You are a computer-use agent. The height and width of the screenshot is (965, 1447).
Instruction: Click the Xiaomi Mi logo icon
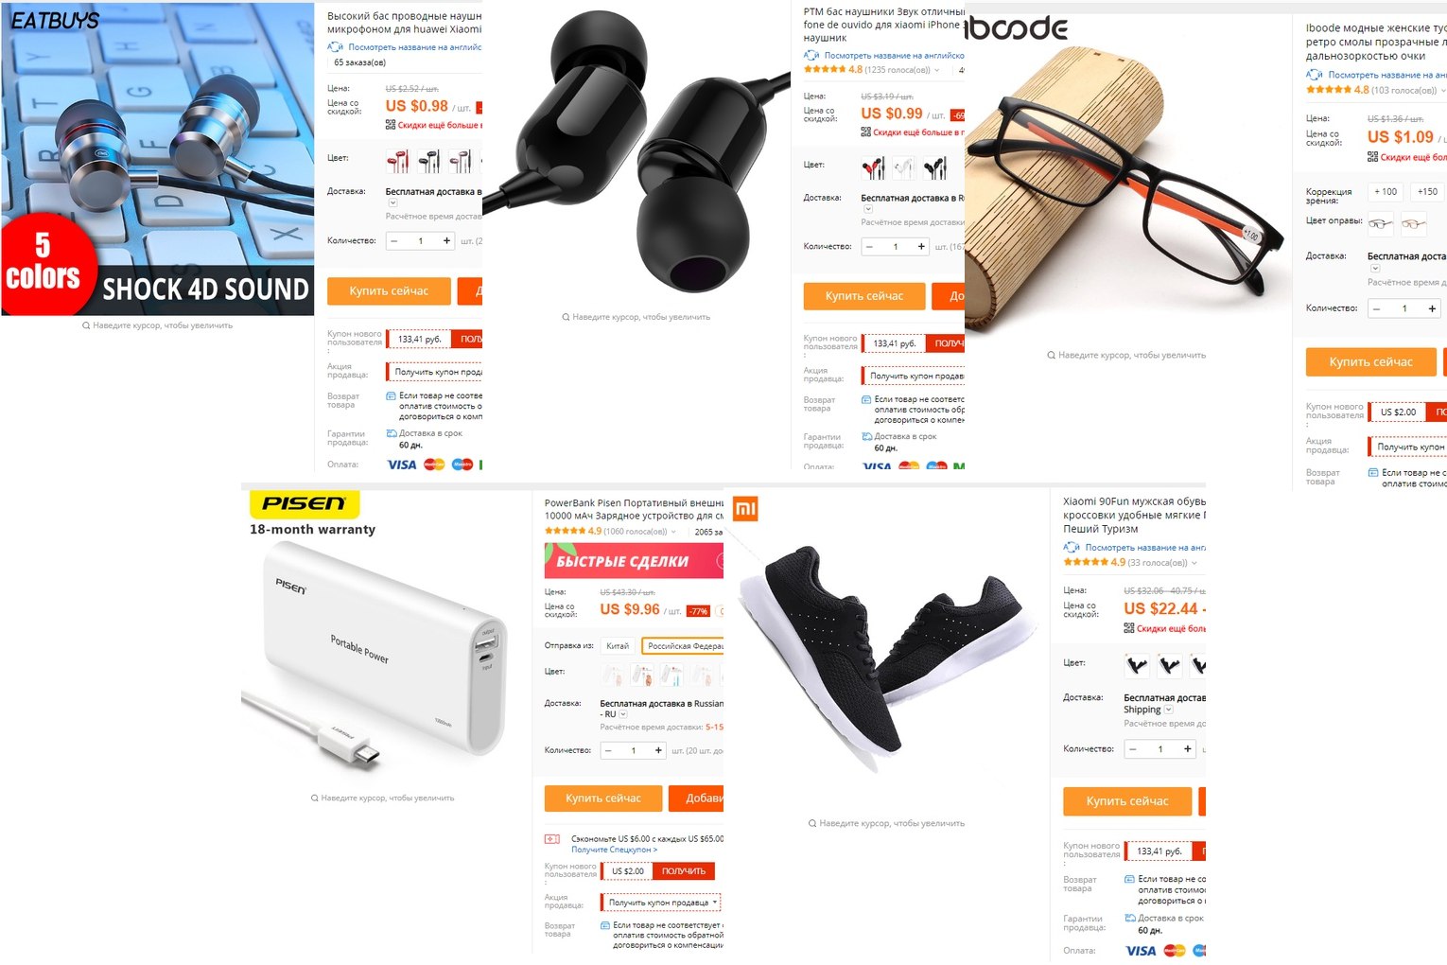(746, 510)
